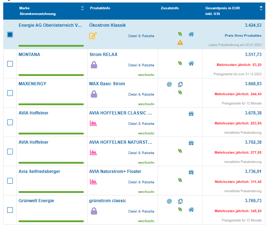Click the leaf icon for AVIA Naturstrom+ Floater

click(x=180, y=180)
